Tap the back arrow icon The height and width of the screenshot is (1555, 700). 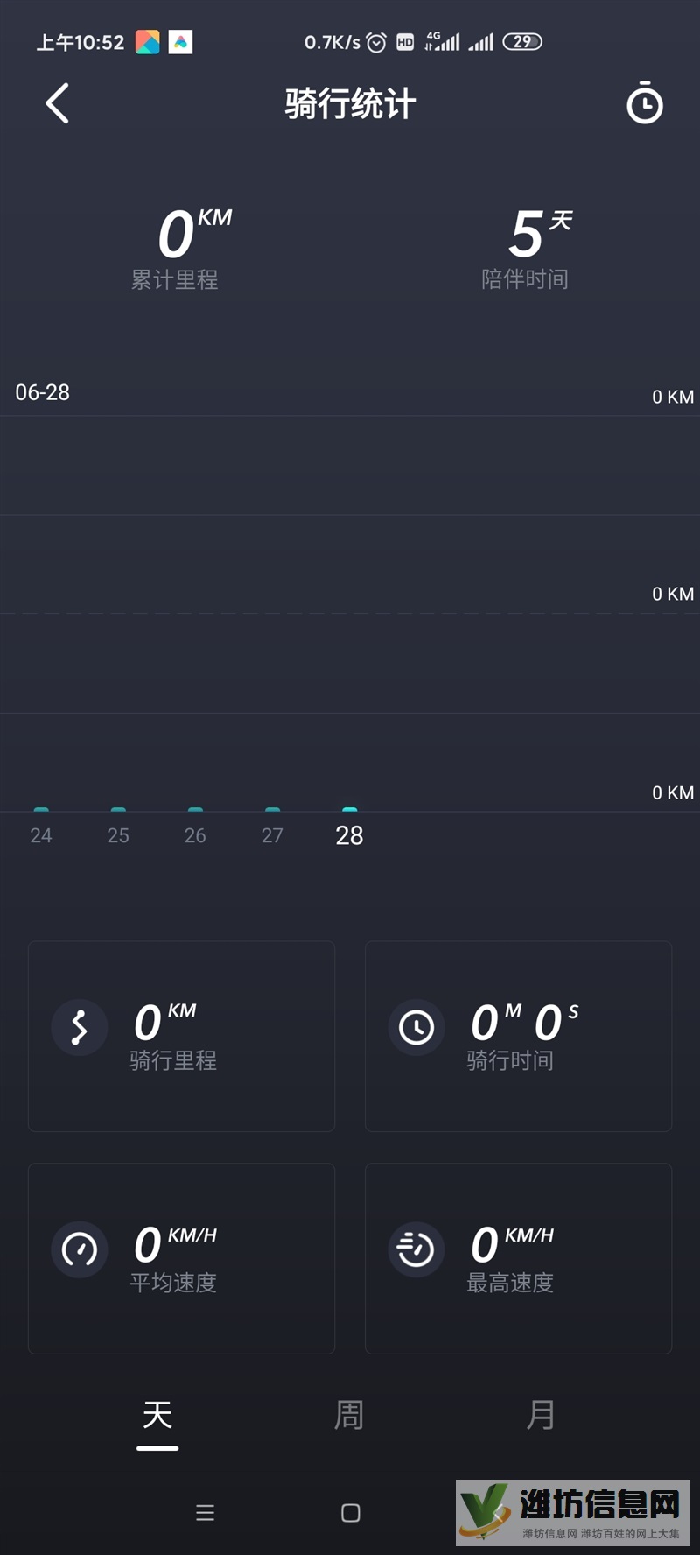[58, 104]
